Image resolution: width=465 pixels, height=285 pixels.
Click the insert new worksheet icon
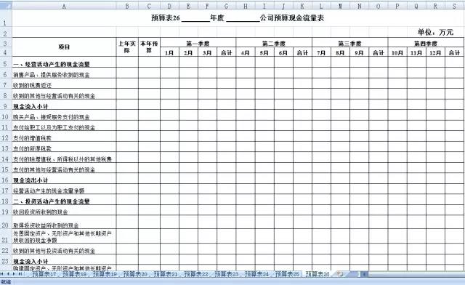[340, 273]
